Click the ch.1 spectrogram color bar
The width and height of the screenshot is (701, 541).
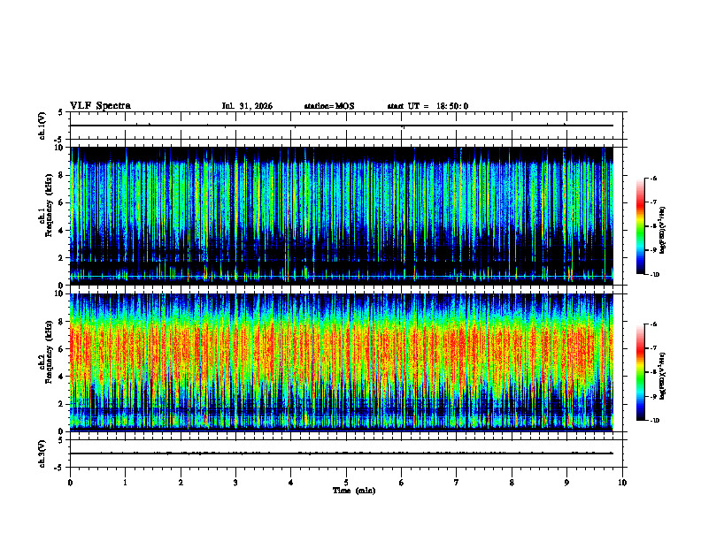tap(640, 226)
